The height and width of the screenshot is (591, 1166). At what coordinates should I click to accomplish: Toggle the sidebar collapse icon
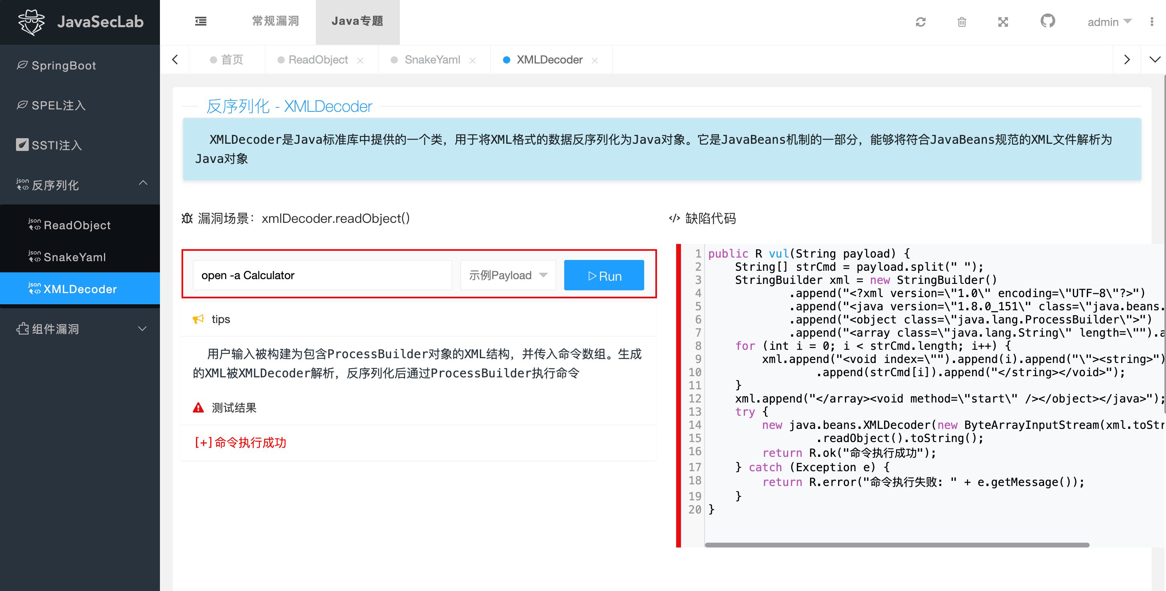tap(200, 21)
